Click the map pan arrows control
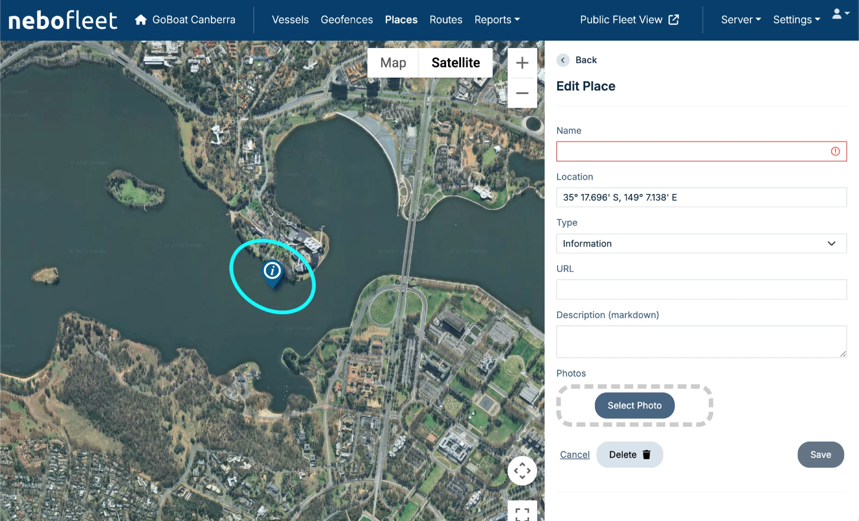The image size is (859, 521). pos(522,471)
